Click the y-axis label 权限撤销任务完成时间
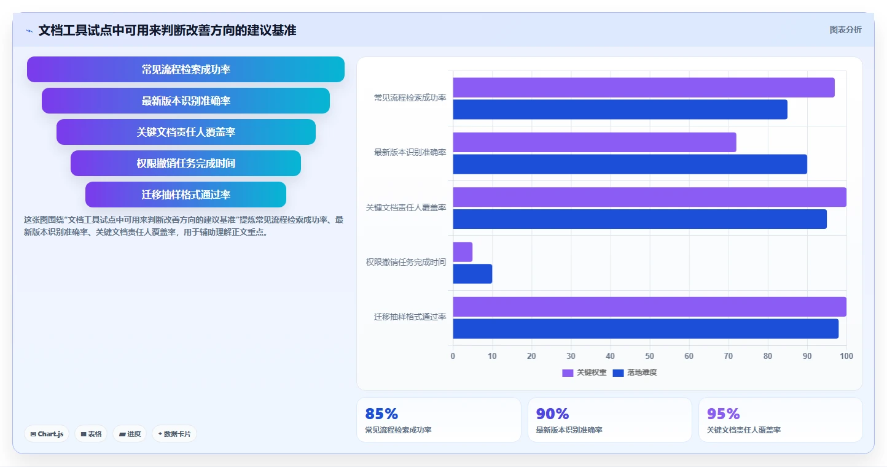 [x=406, y=262]
